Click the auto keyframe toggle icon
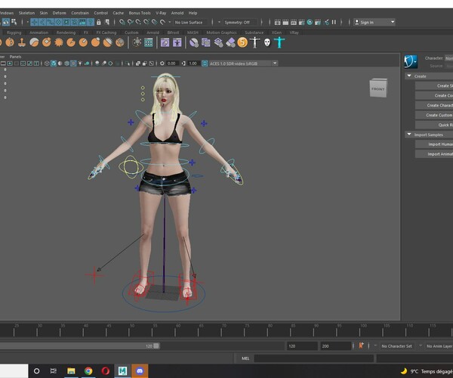 coord(361,345)
